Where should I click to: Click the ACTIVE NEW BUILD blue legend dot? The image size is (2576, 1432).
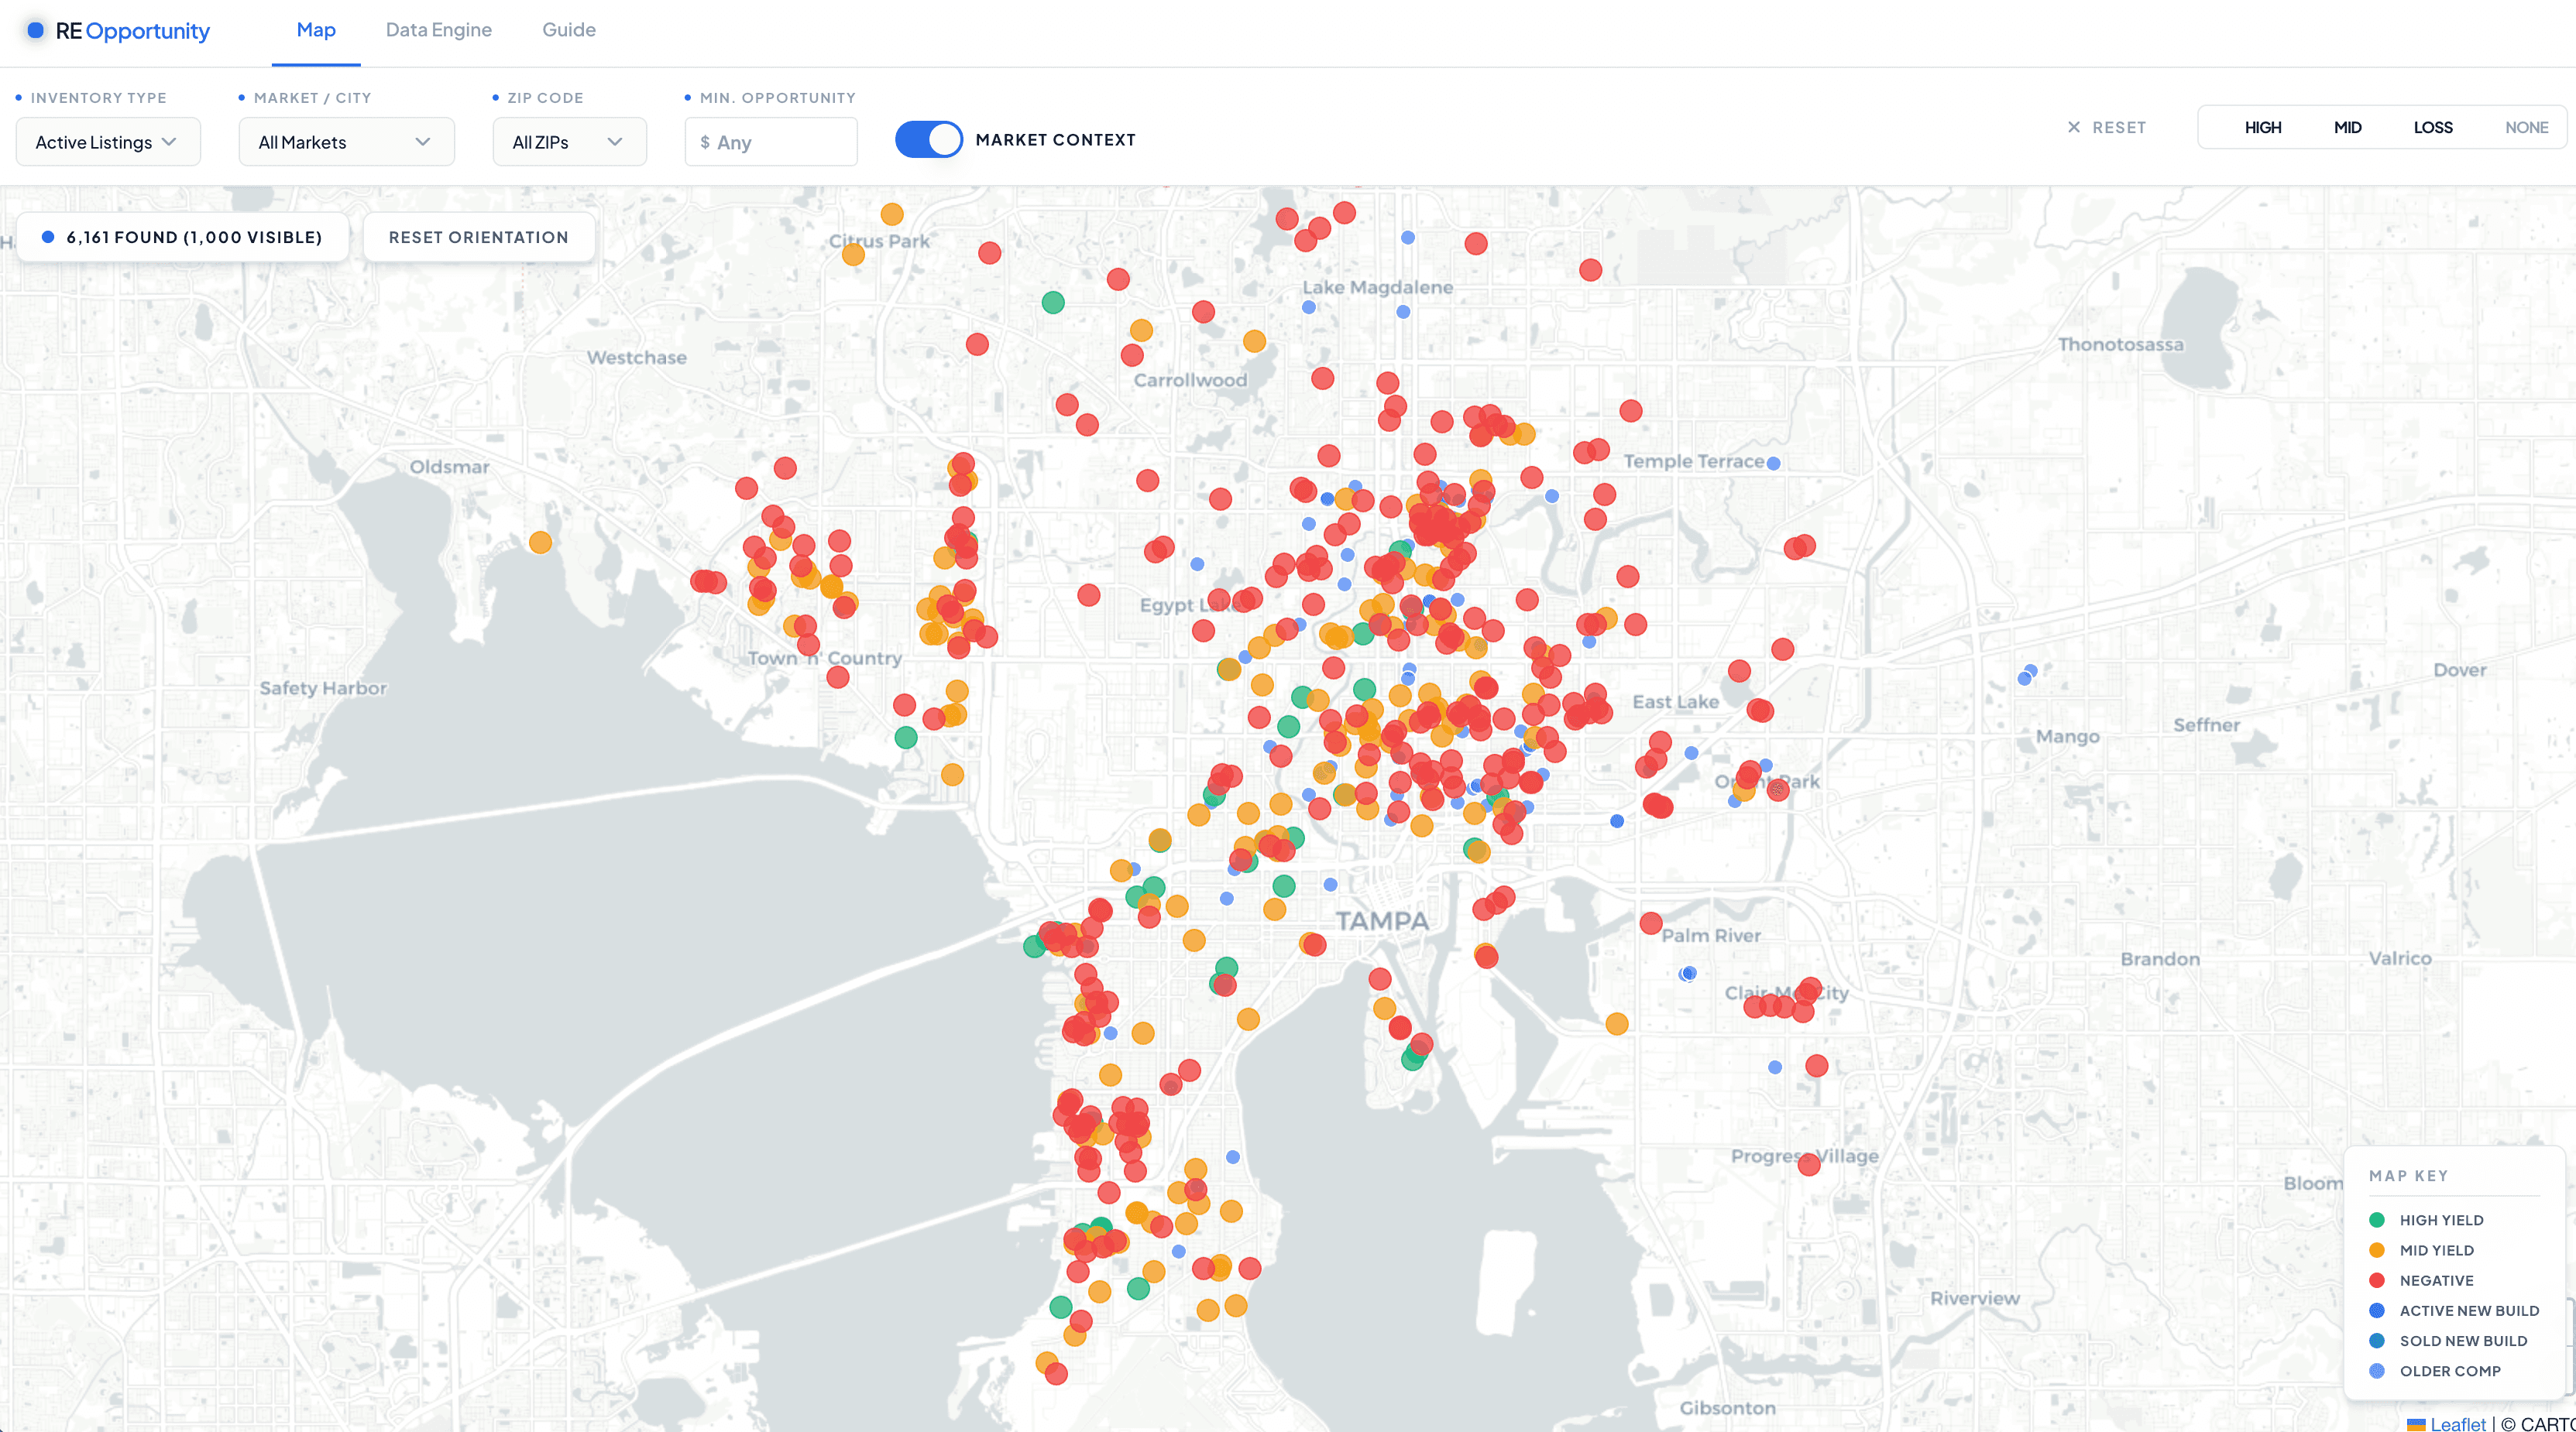click(x=2378, y=1310)
